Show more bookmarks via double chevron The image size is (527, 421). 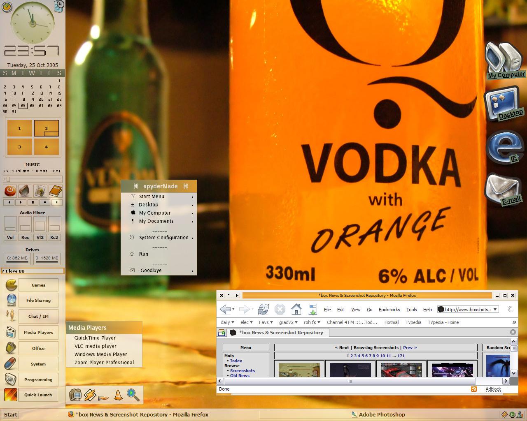tap(514, 322)
